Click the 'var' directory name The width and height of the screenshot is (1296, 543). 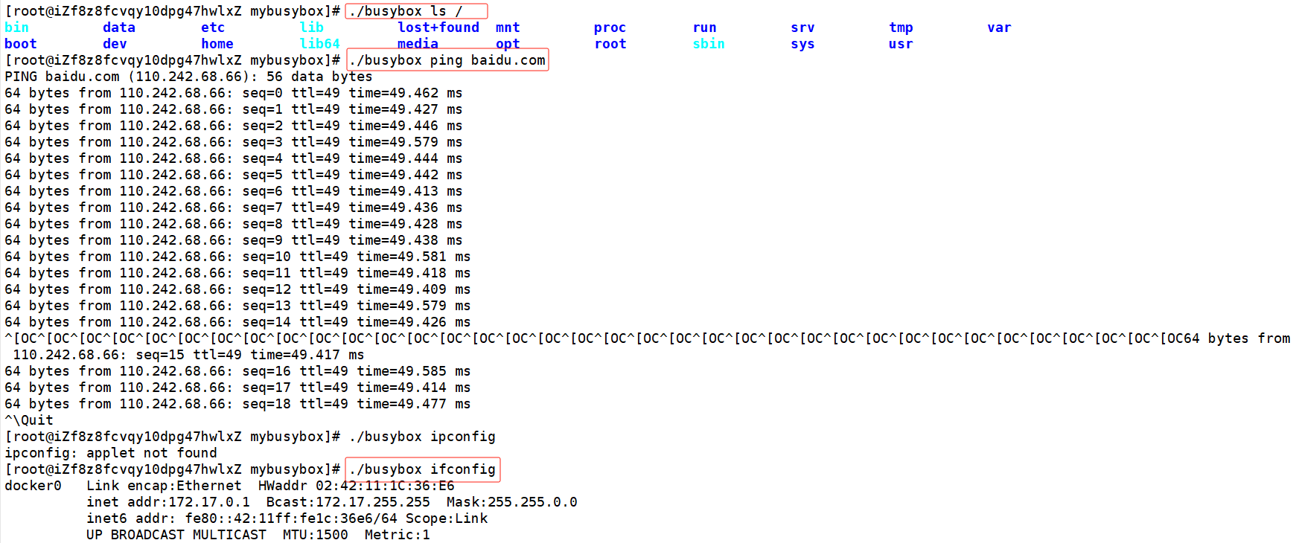point(999,28)
